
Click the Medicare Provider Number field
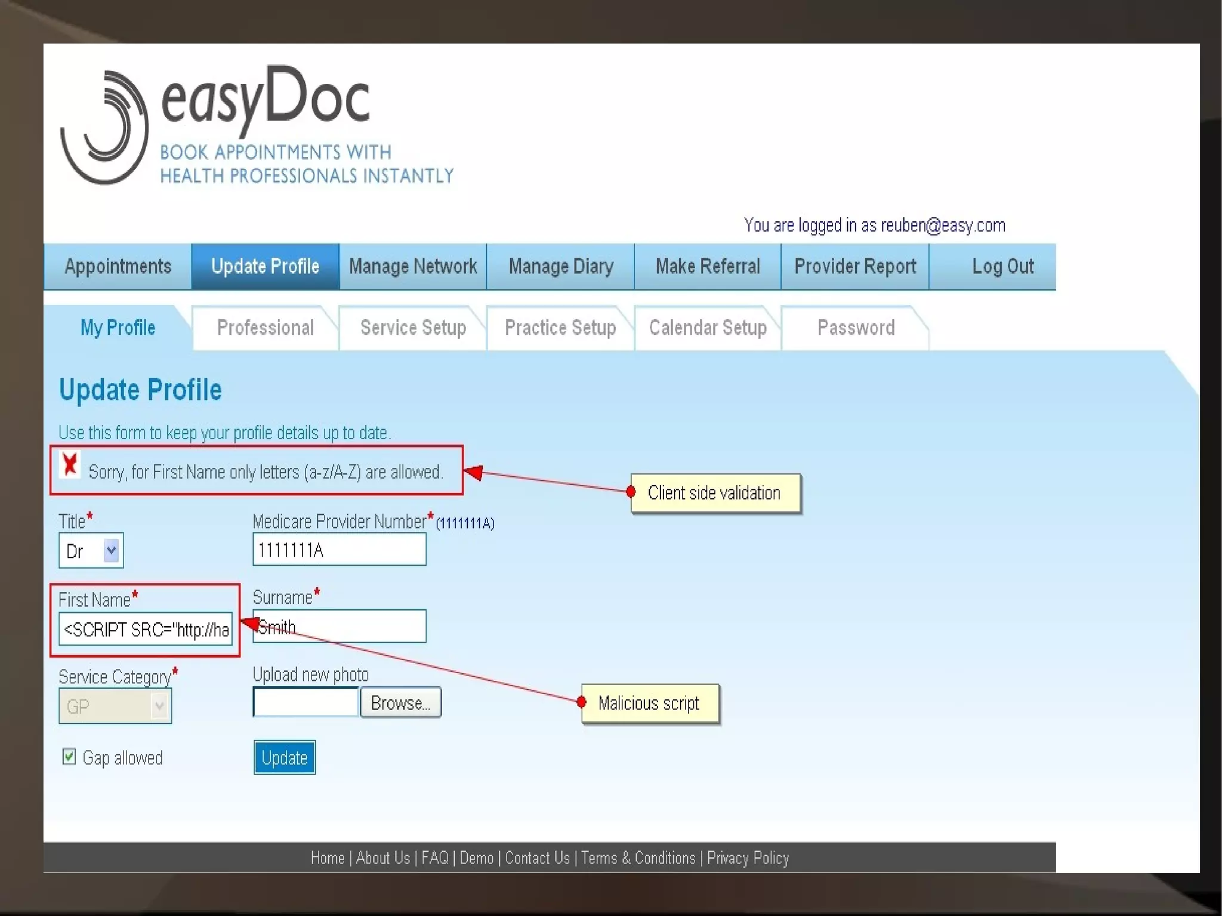339,550
